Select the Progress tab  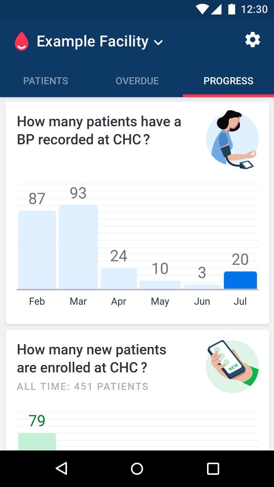(x=228, y=81)
